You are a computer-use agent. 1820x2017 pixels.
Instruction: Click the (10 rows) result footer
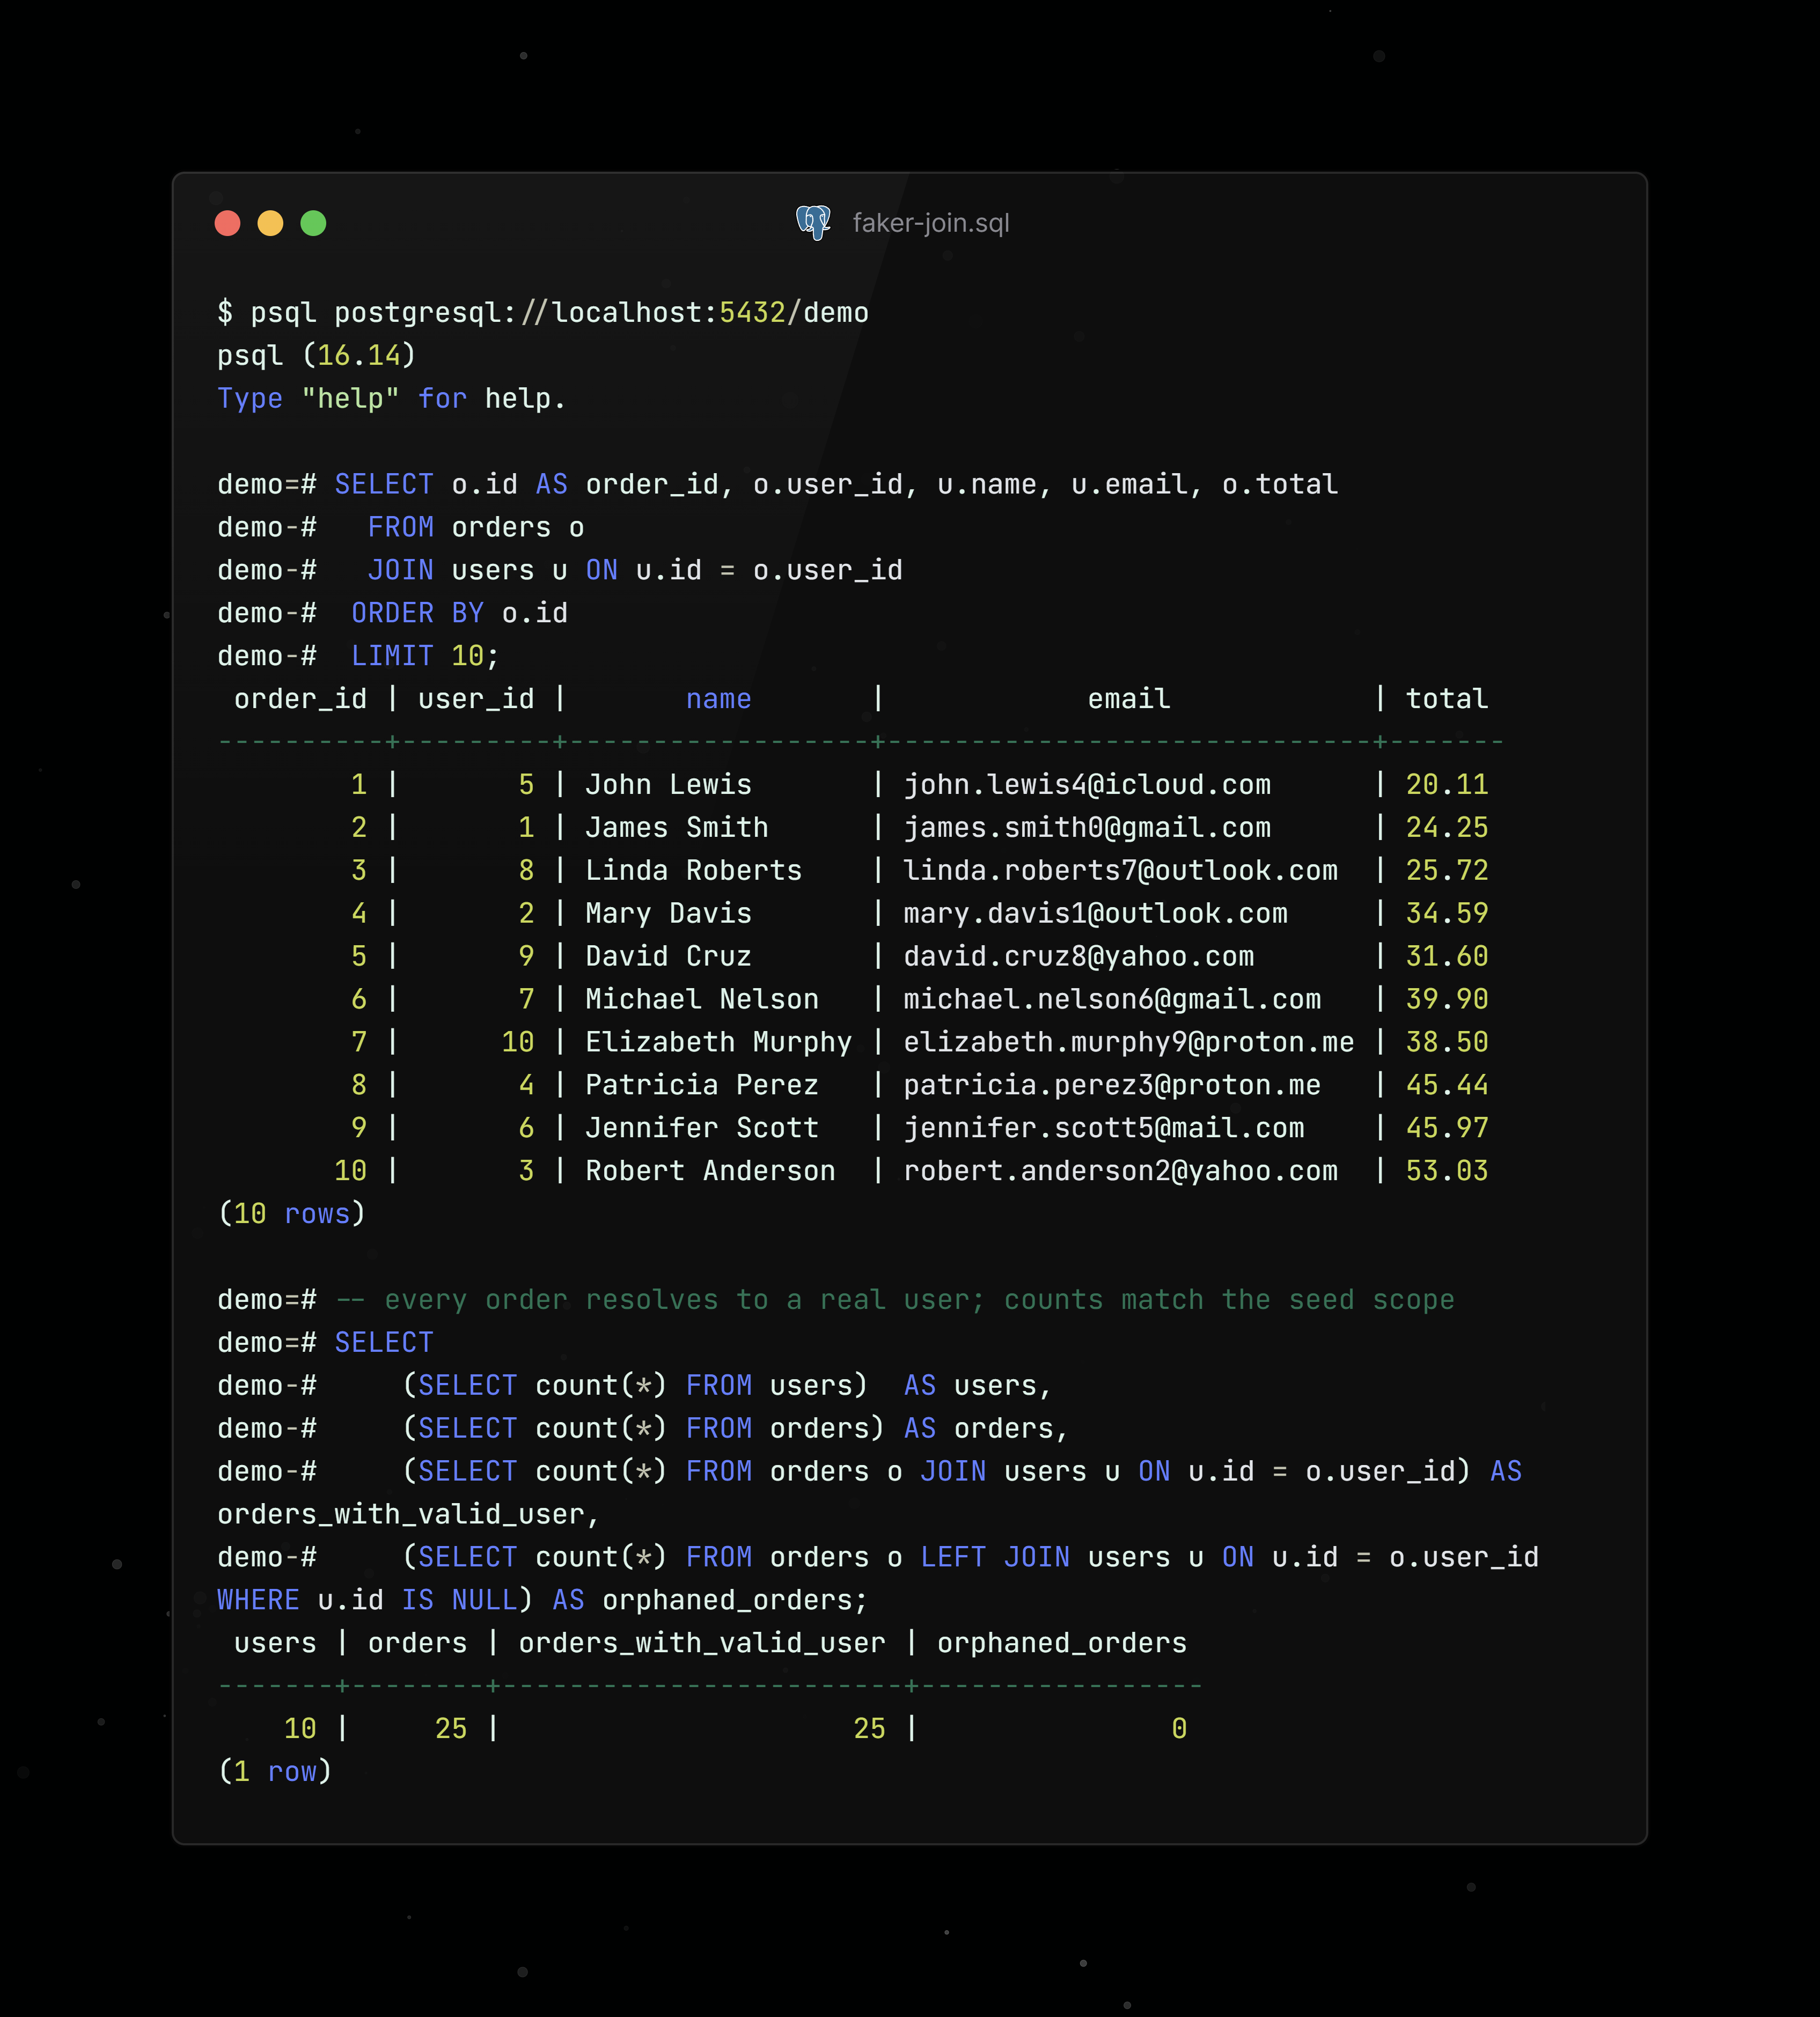tap(292, 1214)
